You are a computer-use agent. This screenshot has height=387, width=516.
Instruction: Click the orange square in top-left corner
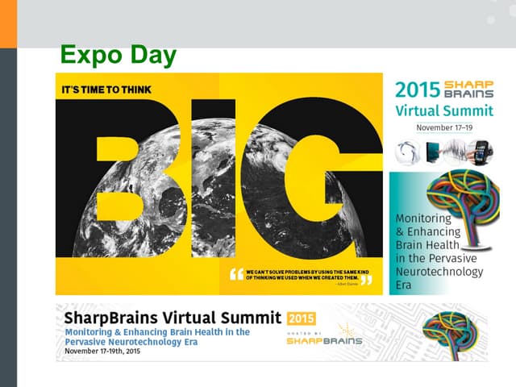click(8, 23)
